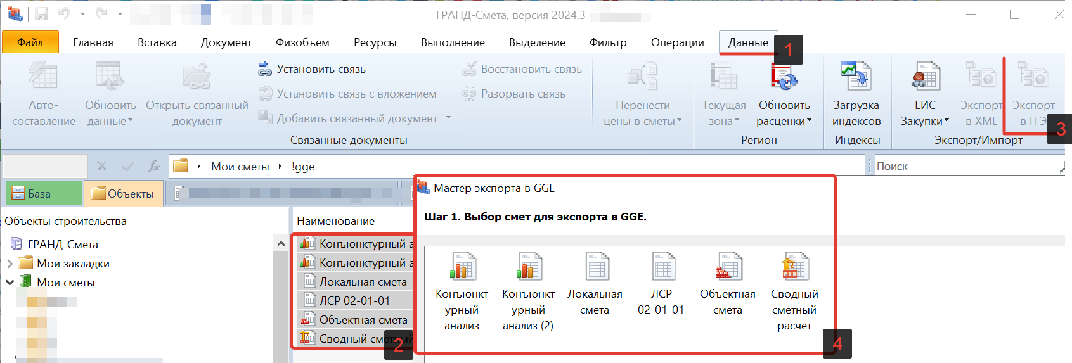Open the Документ ribbon tab

pyautogui.click(x=226, y=42)
